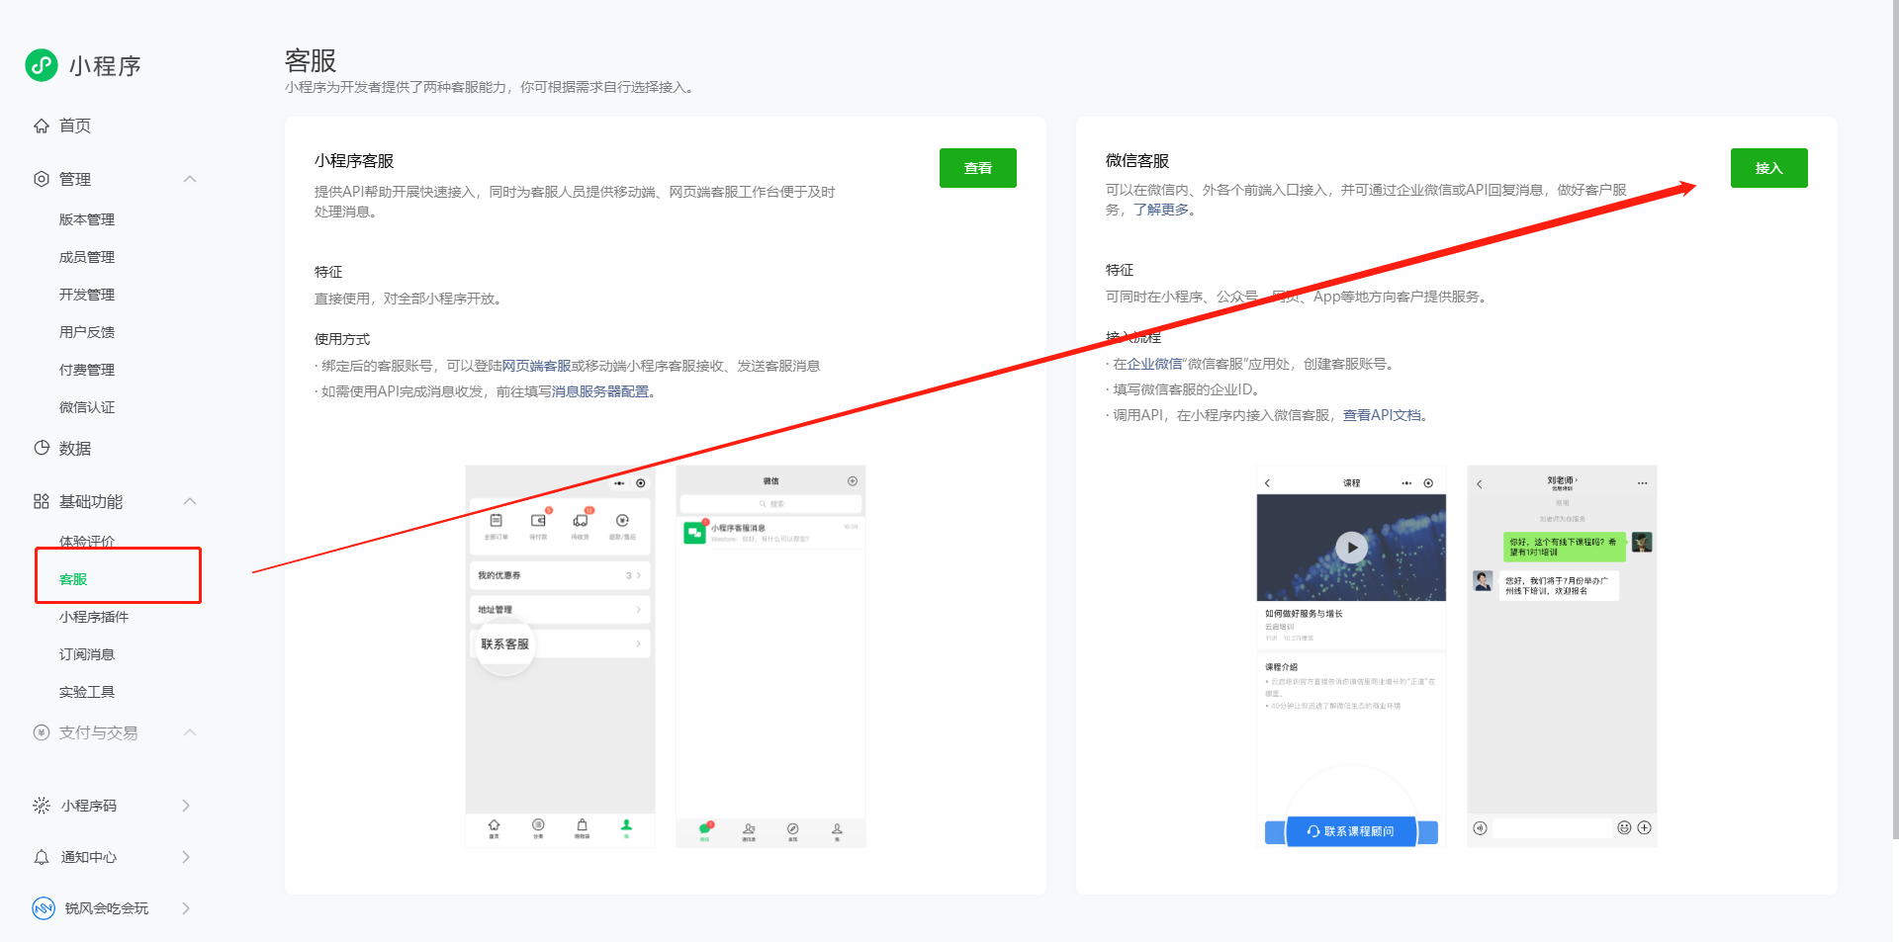
Task: Collapse the 管理 menu section
Action: pyautogui.click(x=190, y=179)
